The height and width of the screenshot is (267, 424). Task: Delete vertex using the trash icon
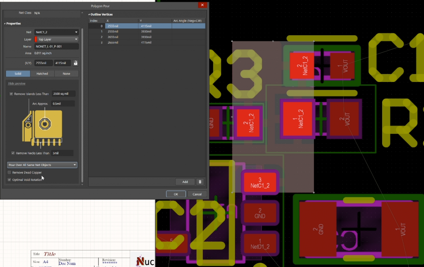[x=200, y=182]
